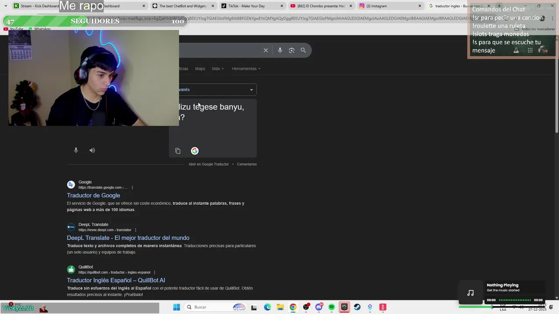559x314 pixels.
Task: Click the Google logo icon under translation
Action: pyautogui.click(x=195, y=151)
